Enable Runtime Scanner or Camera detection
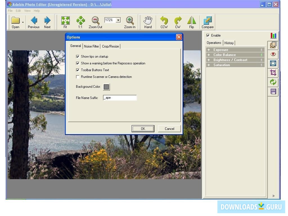This screenshot has height=216, width=288. coord(78,77)
